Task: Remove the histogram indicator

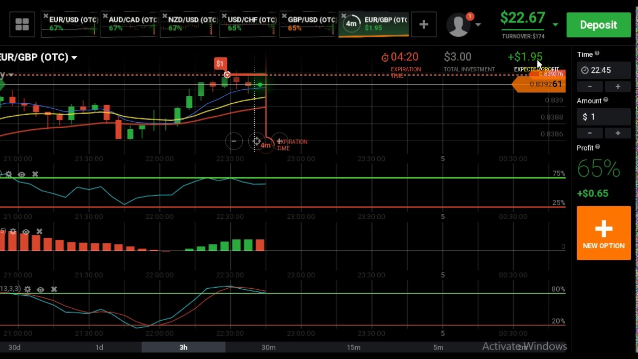Action: (39, 232)
